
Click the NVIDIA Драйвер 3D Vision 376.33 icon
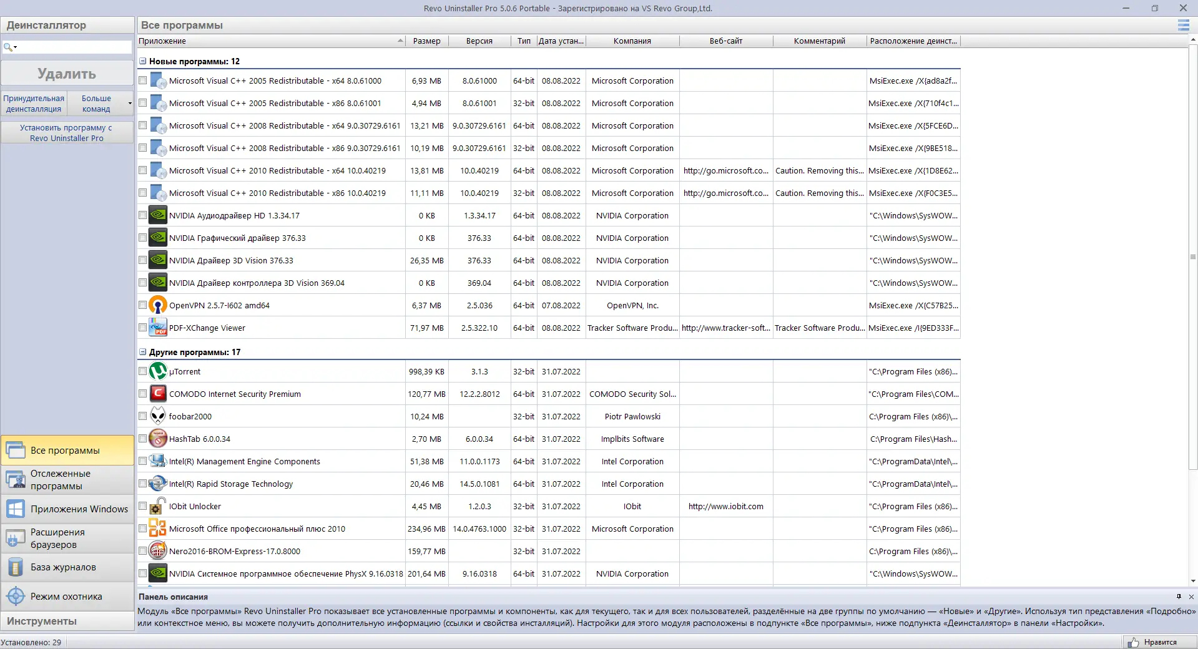click(158, 260)
